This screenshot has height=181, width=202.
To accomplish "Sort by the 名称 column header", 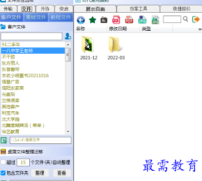I will (x=90, y=29).
